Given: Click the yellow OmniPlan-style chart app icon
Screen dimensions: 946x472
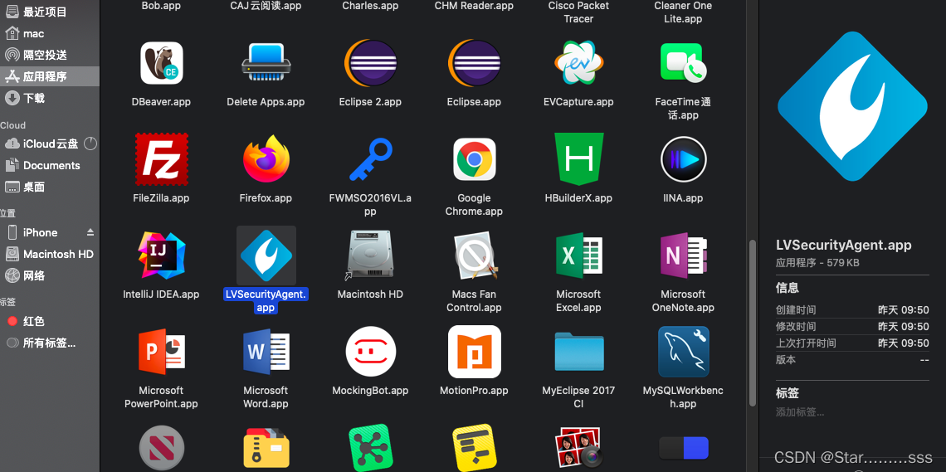Looking at the screenshot, I should point(474,448).
